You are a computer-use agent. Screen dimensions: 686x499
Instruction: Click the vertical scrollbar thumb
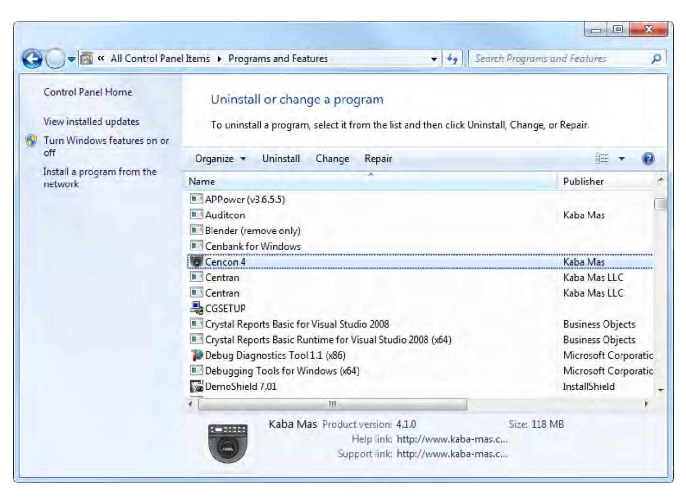pos(660,204)
